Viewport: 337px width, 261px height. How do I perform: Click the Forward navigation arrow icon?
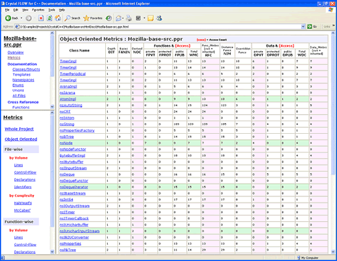[x=29, y=18]
